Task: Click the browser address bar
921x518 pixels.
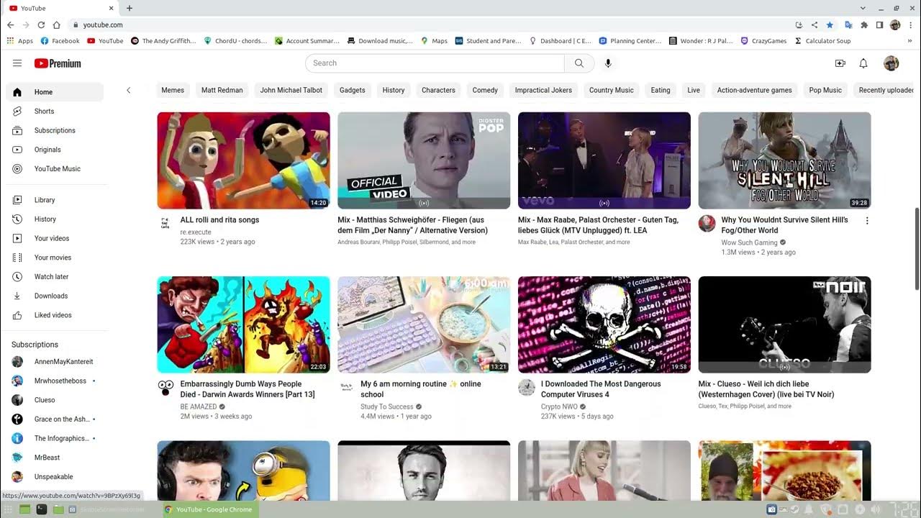Action: tap(432, 24)
